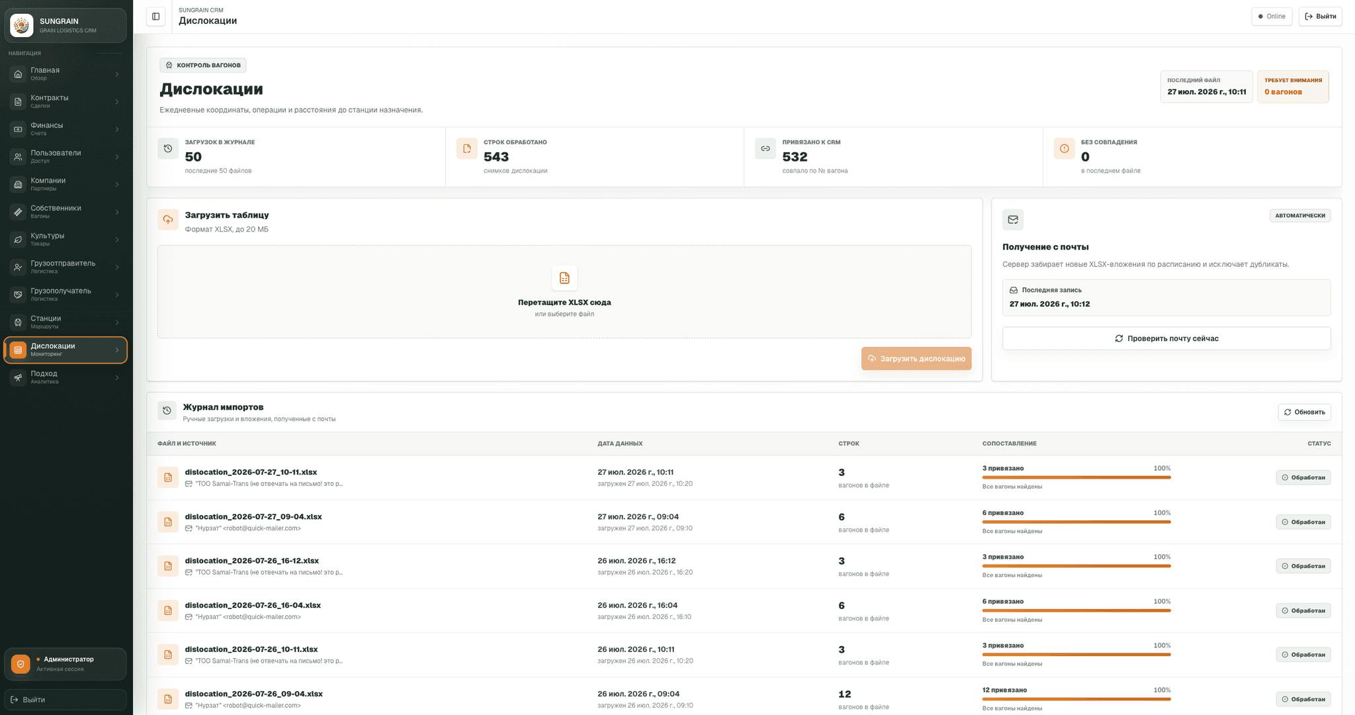Click the Выйти button in the top bar

[1320, 17]
